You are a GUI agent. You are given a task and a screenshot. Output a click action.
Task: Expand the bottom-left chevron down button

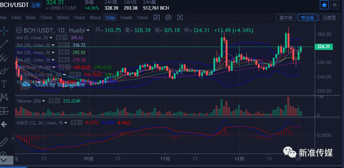tap(4, 160)
